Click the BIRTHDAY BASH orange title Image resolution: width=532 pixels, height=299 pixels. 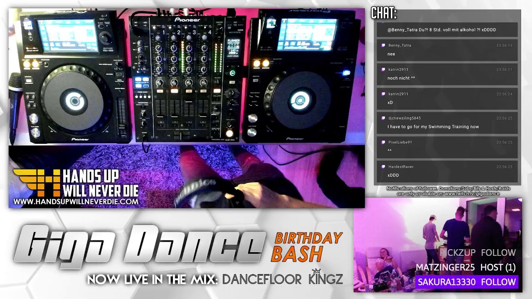(x=307, y=247)
